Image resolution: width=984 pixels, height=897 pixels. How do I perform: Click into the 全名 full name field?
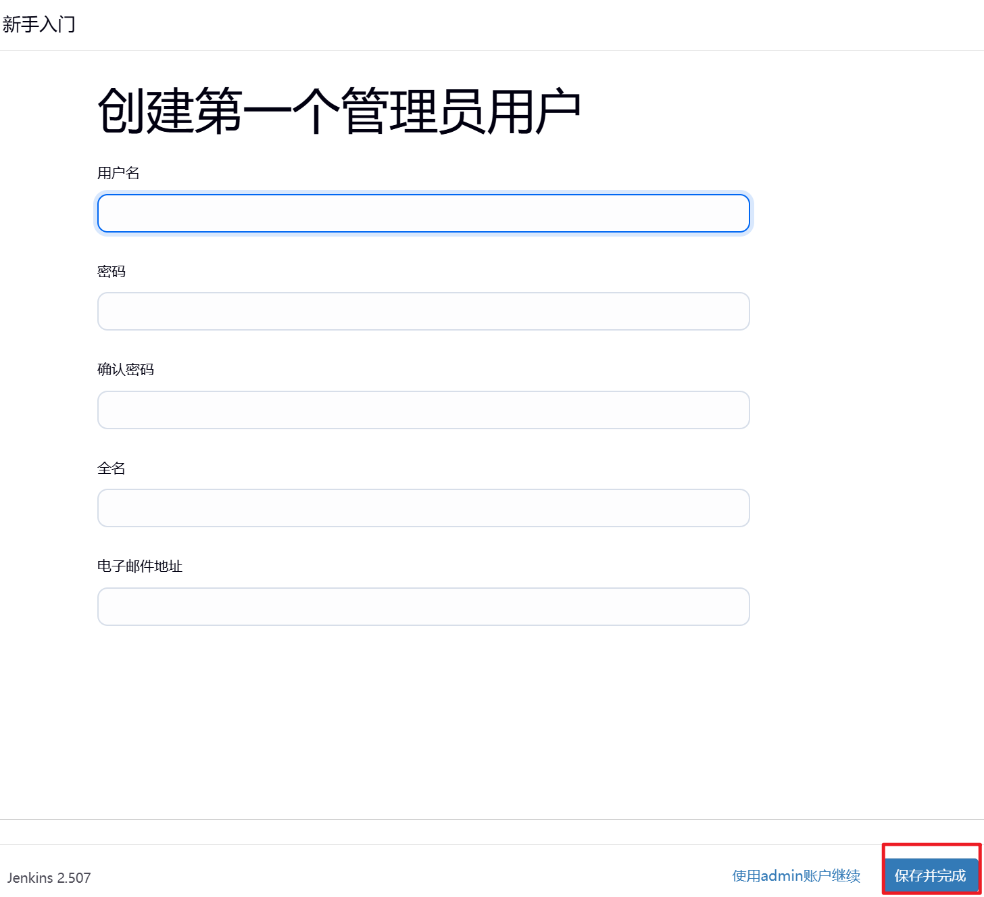pyautogui.click(x=423, y=508)
